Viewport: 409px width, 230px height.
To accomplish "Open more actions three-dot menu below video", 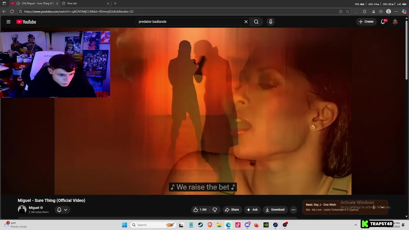I will (x=293, y=210).
